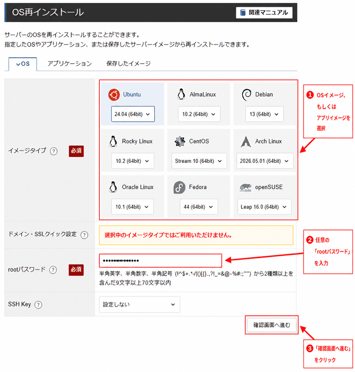The height and width of the screenshot is (372, 355).
Task: Expand CentOS Stream 10 (64bit) dropdown
Action: (199, 161)
